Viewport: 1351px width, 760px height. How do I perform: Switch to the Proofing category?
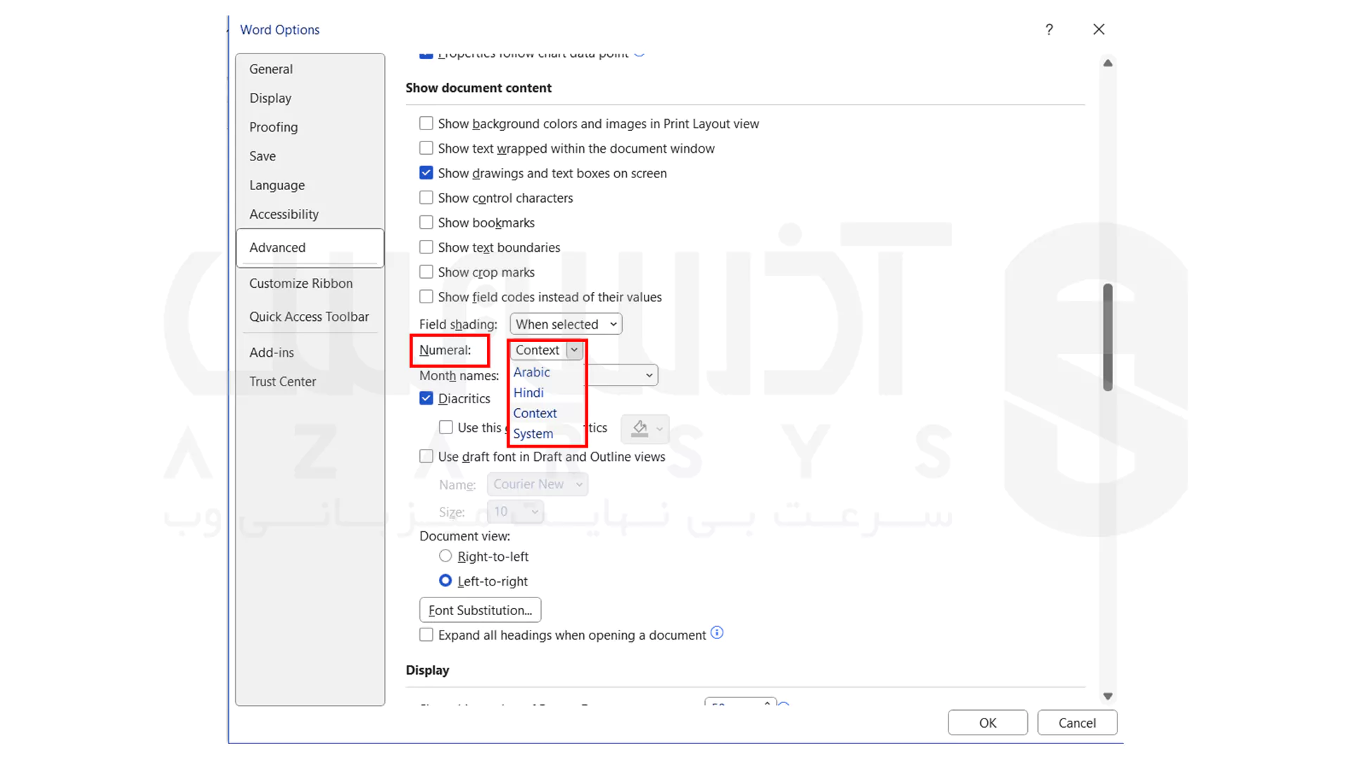coord(310,127)
